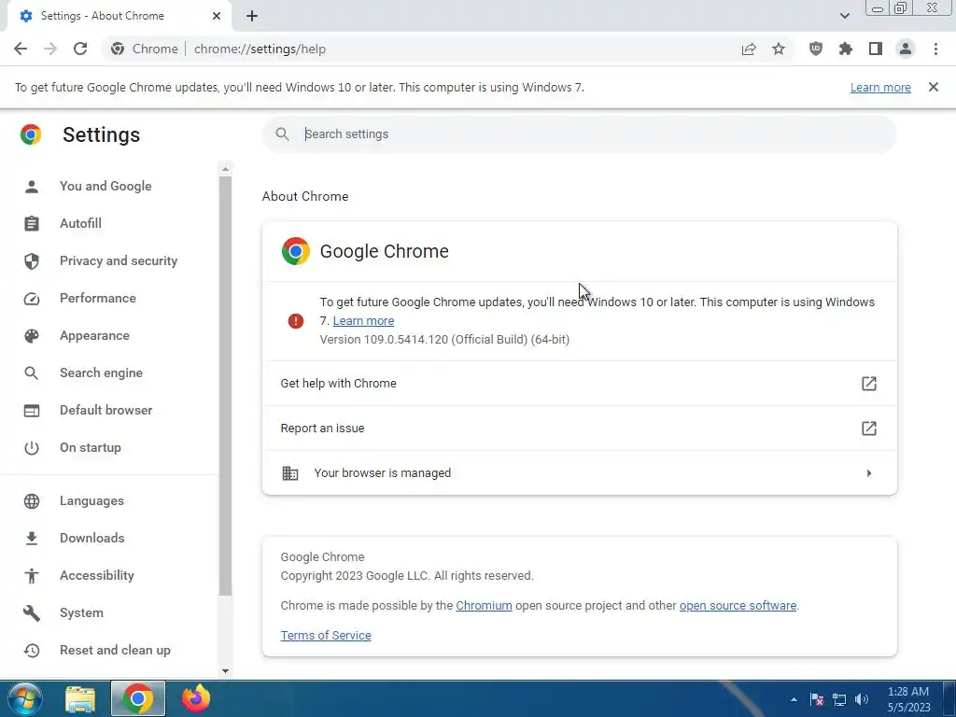Image resolution: width=956 pixels, height=717 pixels.
Task: Click the Autofill clipboard icon
Action: click(x=32, y=224)
